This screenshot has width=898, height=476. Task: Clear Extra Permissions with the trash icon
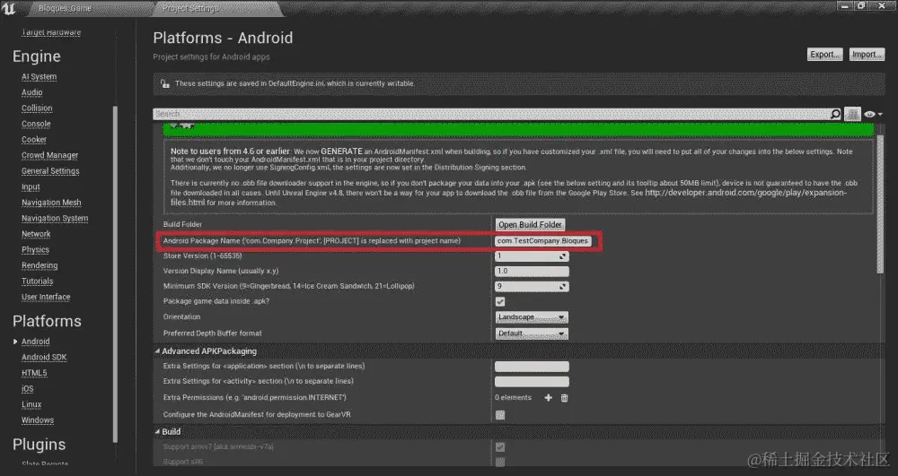coord(564,398)
